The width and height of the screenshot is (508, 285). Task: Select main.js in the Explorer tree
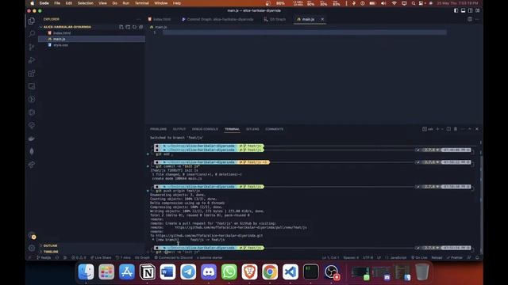[x=92, y=39]
